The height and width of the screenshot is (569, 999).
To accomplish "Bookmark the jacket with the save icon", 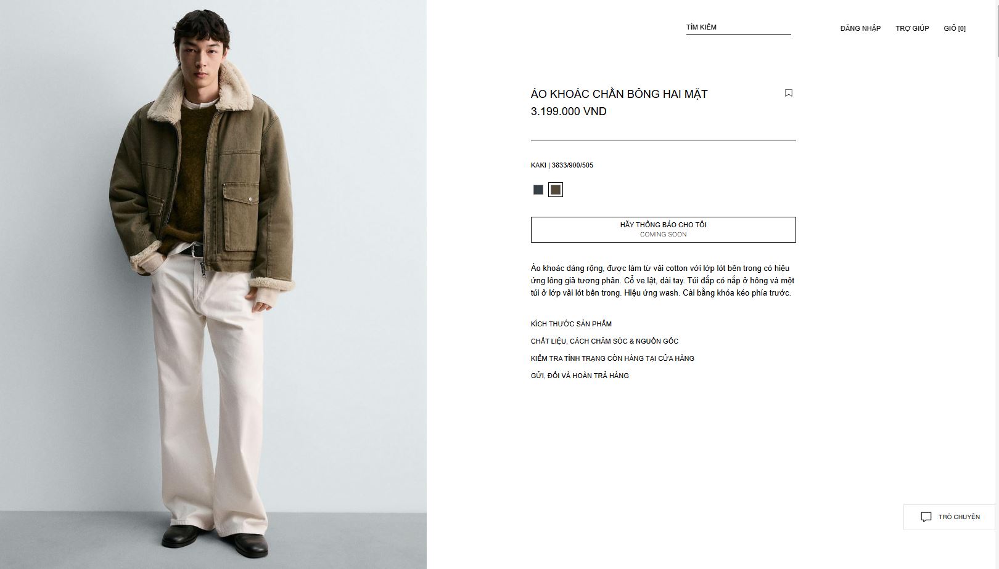I will pos(788,93).
